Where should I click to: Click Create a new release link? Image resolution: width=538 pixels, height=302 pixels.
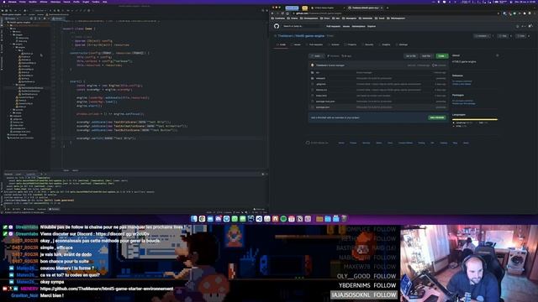click(462, 84)
